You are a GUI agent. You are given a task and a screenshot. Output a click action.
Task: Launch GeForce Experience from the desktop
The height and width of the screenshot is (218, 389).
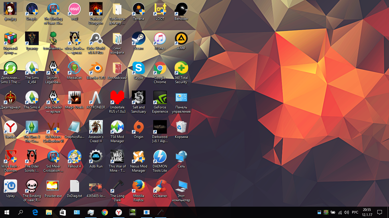tap(160, 98)
